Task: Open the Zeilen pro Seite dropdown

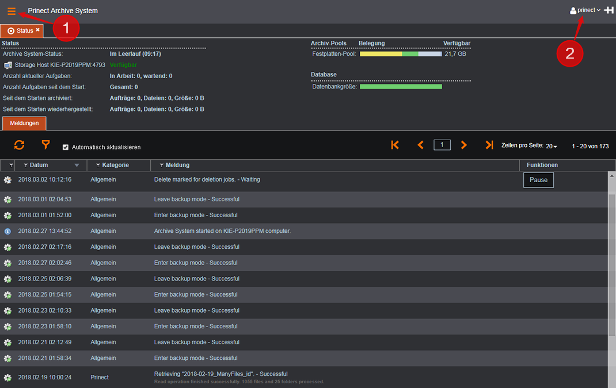Action: (x=551, y=147)
